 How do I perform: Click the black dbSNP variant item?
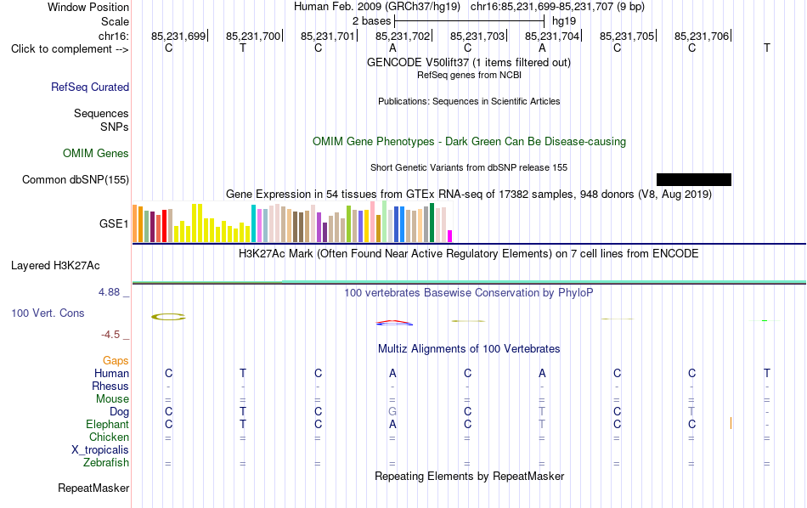pos(694,179)
